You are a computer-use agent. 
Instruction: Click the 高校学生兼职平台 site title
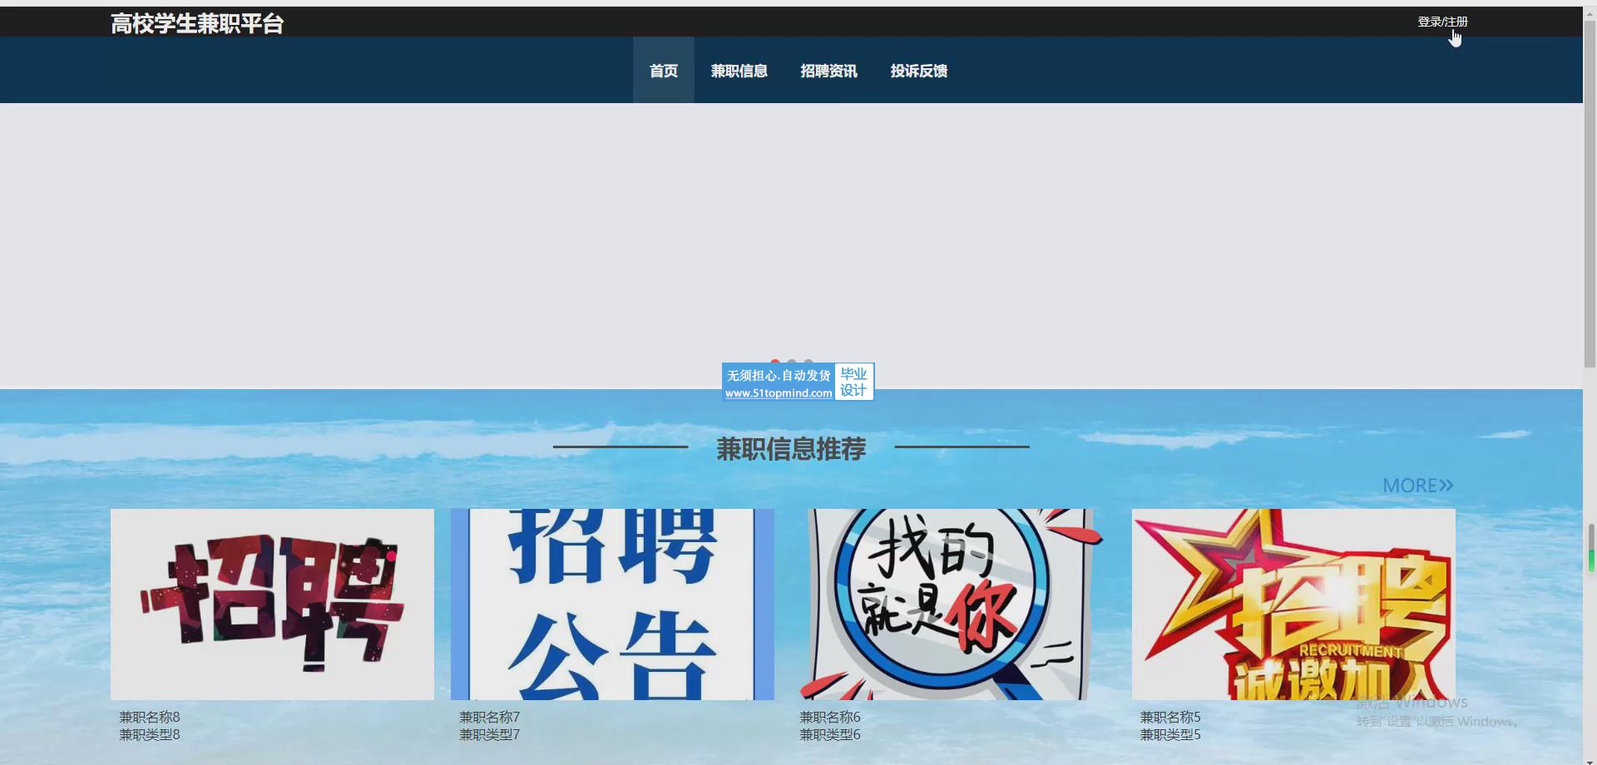(197, 23)
